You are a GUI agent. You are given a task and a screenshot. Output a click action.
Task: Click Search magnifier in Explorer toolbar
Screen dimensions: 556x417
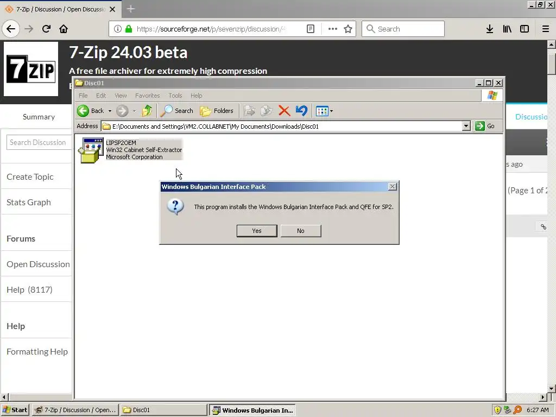[x=176, y=111]
